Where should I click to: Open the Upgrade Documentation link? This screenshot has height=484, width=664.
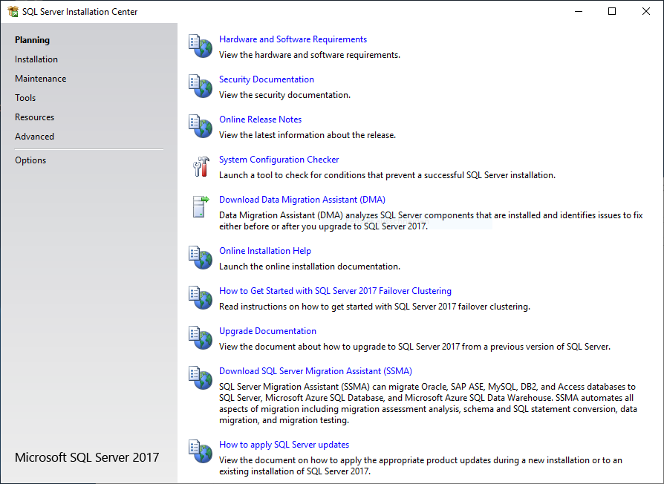point(267,331)
